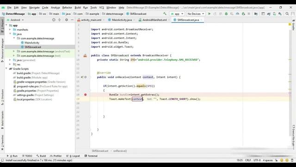Open the Logcat tool window
Screen dimensions: 296x167
73,156
